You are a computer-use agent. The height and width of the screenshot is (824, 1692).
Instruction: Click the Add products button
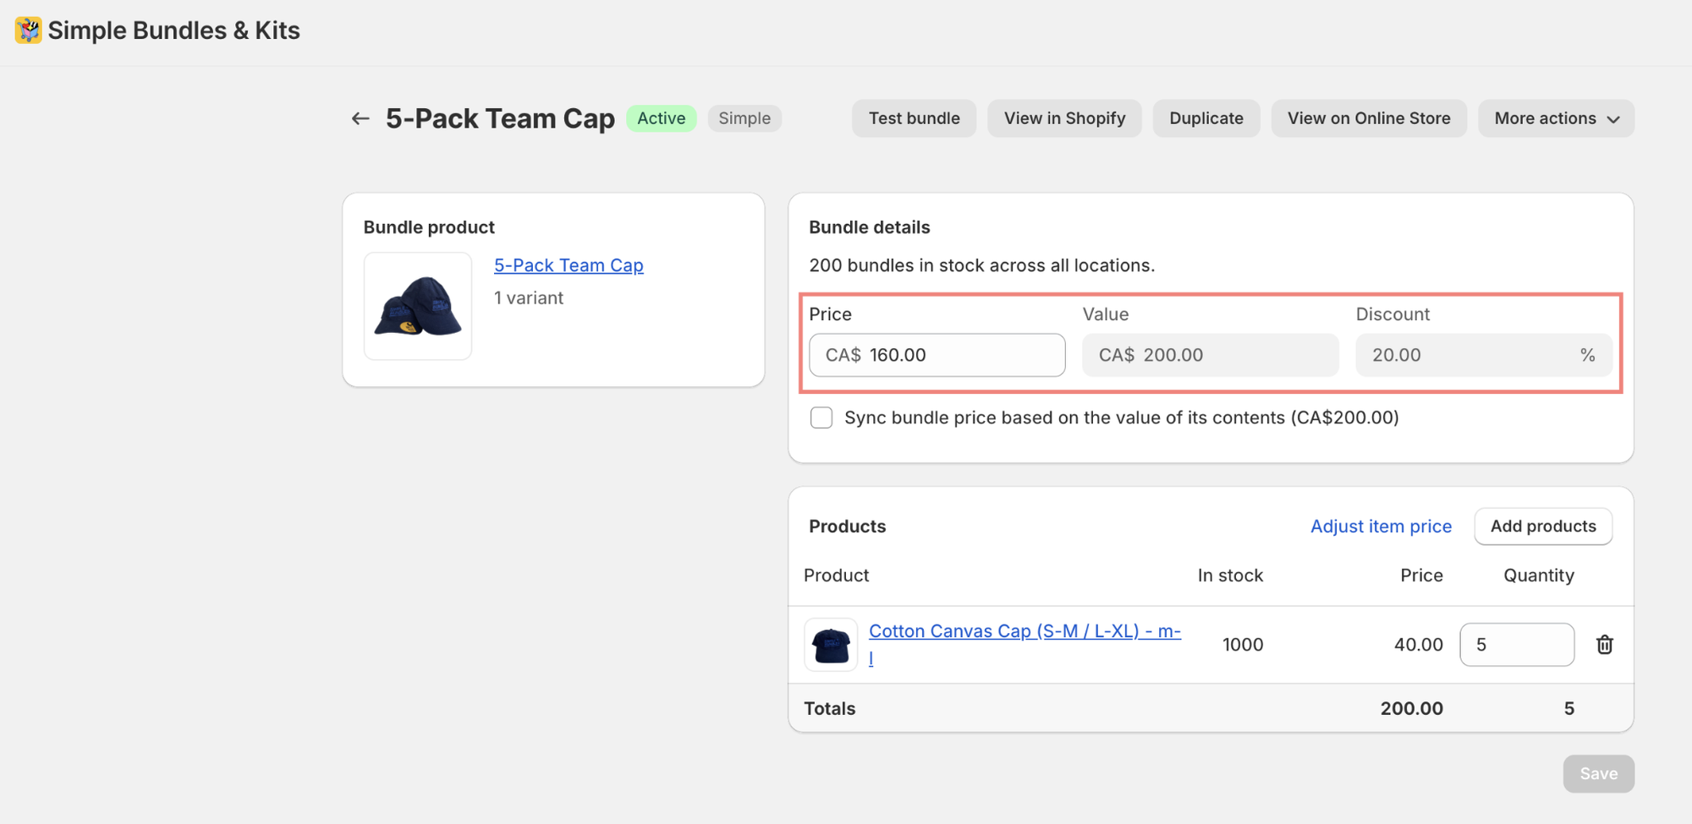coord(1543,527)
